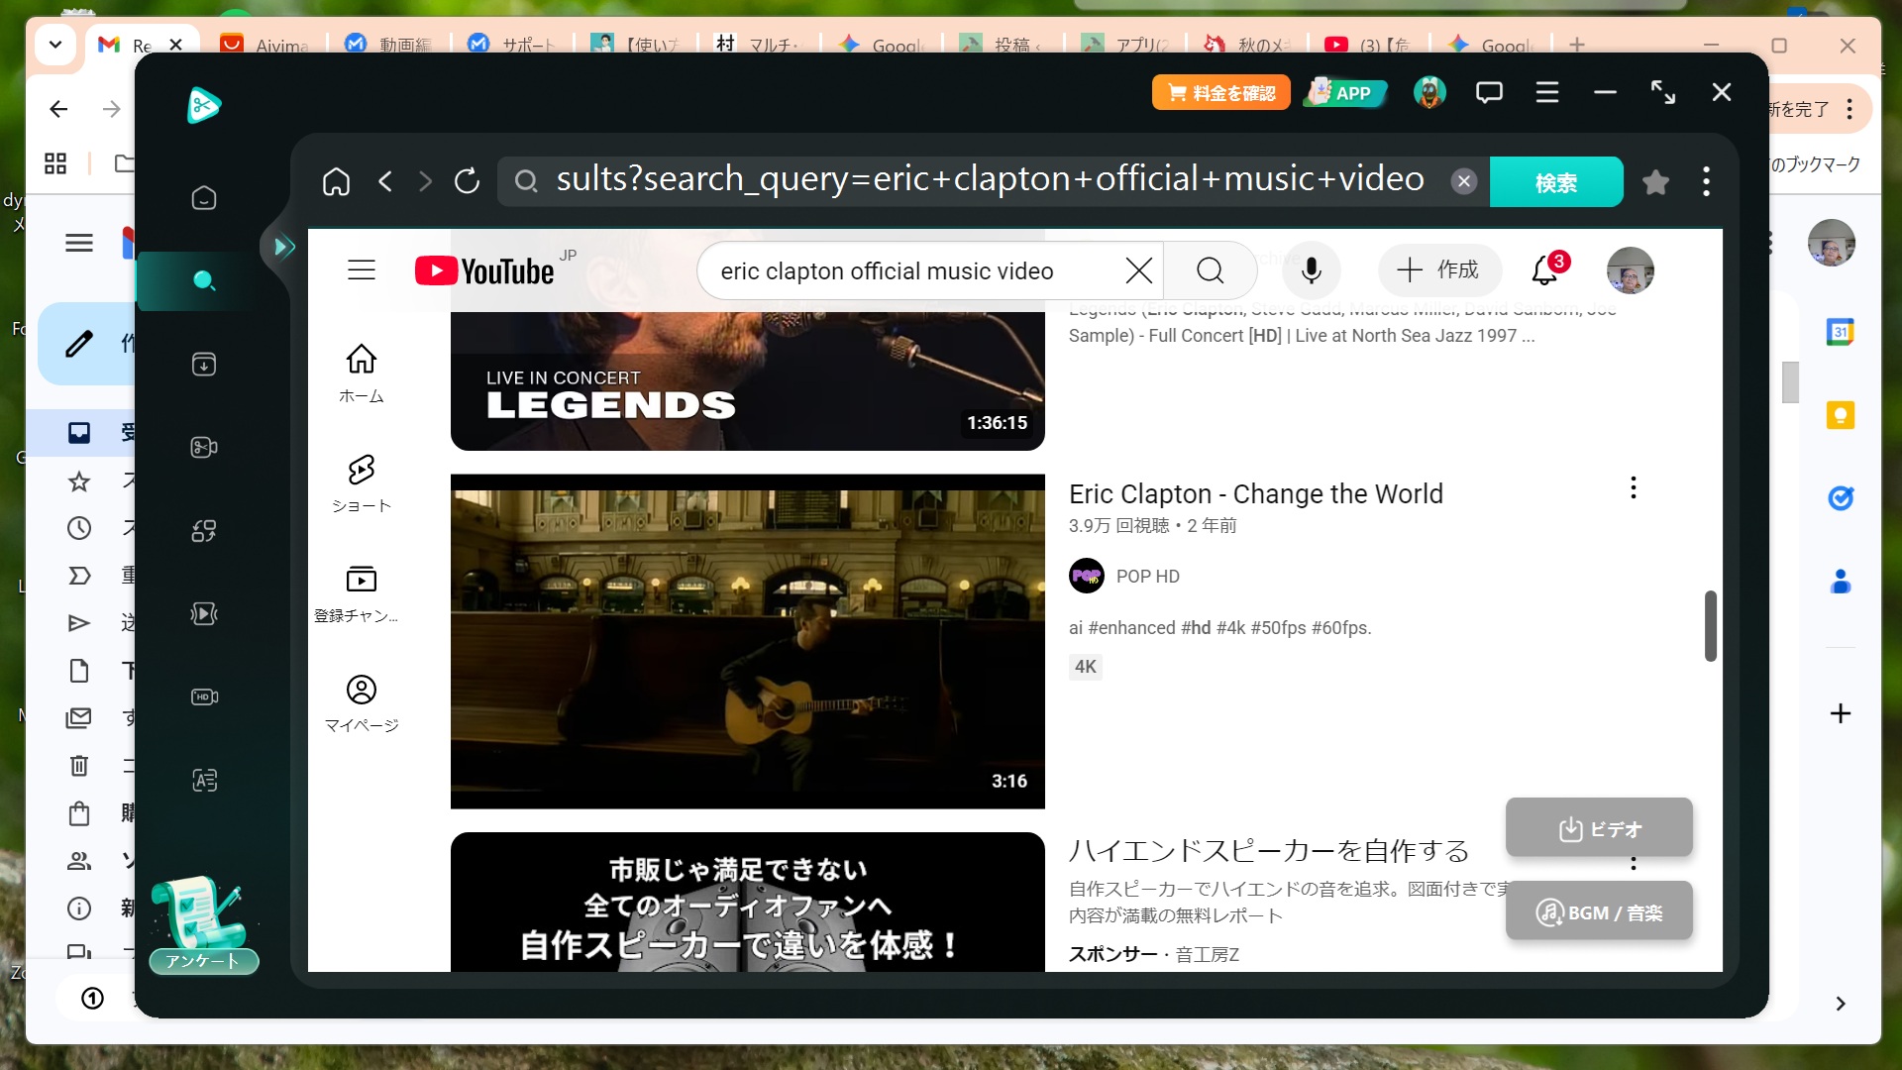Viewport: 1902px width, 1070px height.
Task: Go to the in-app browser home icon
Action: (336, 181)
